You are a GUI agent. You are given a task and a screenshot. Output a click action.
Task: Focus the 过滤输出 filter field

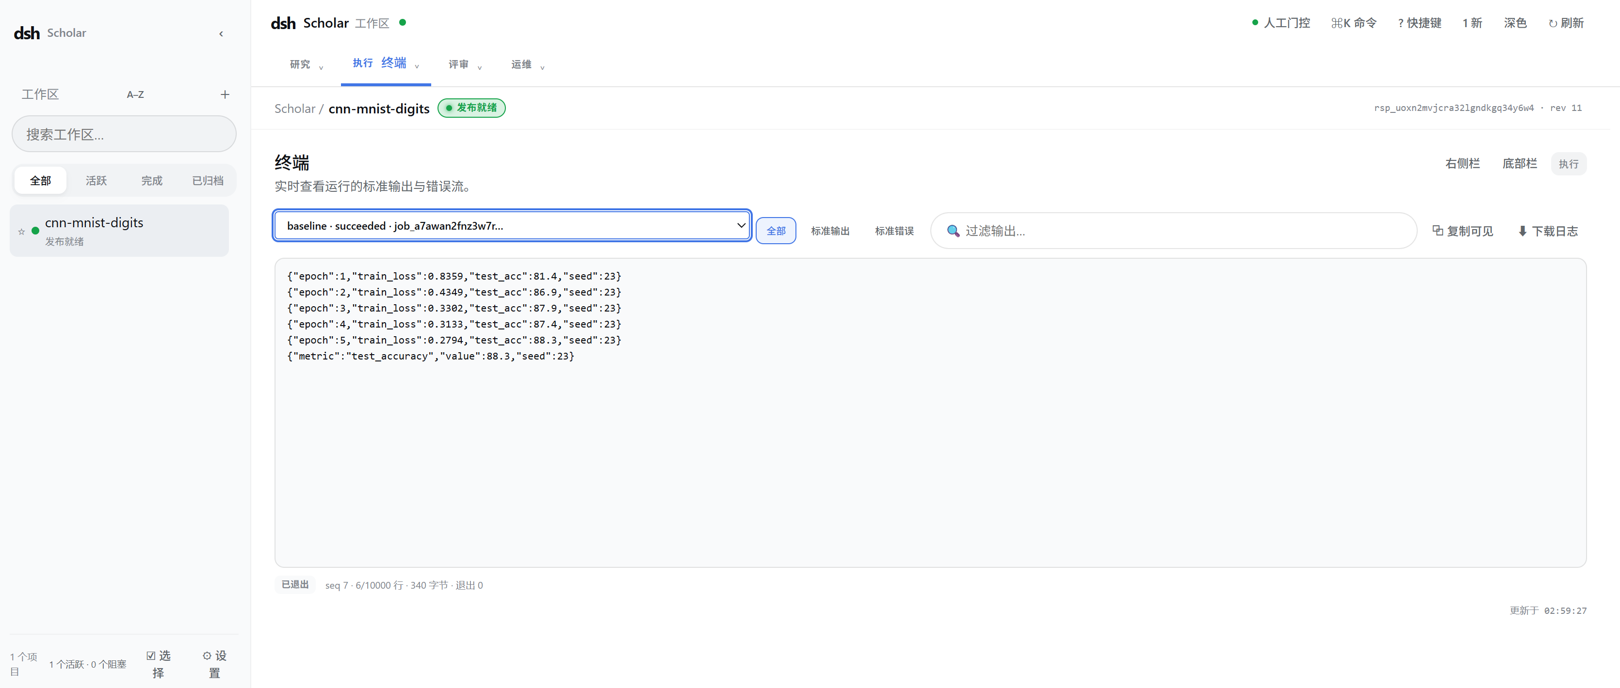(1173, 231)
